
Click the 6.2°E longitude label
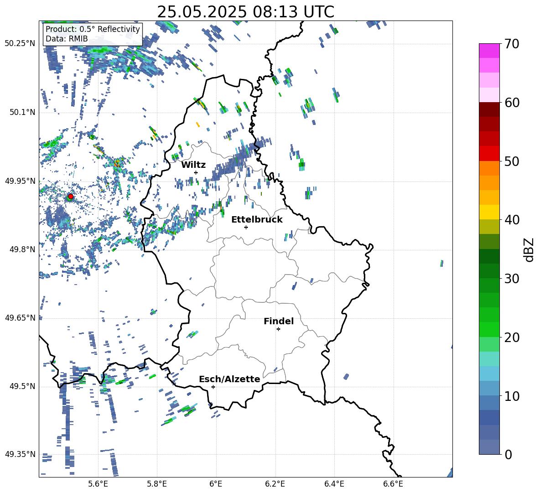[x=275, y=484]
